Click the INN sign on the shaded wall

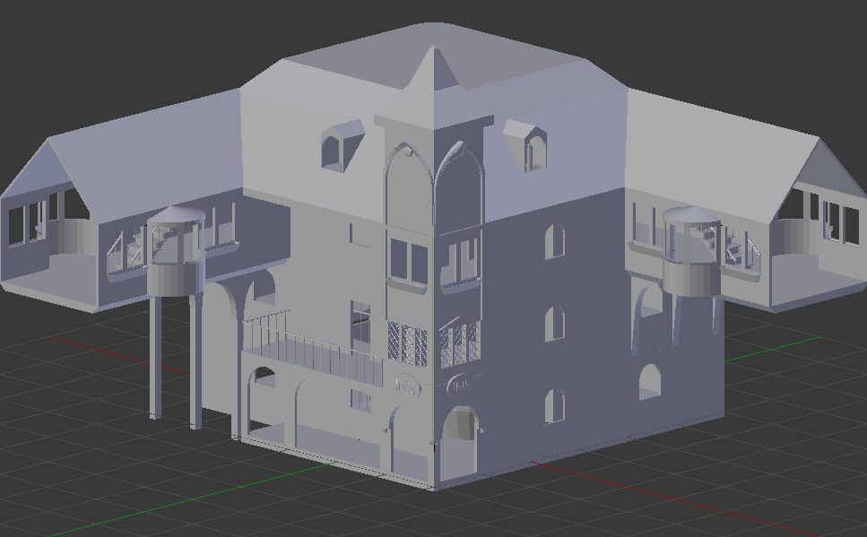click(x=461, y=385)
